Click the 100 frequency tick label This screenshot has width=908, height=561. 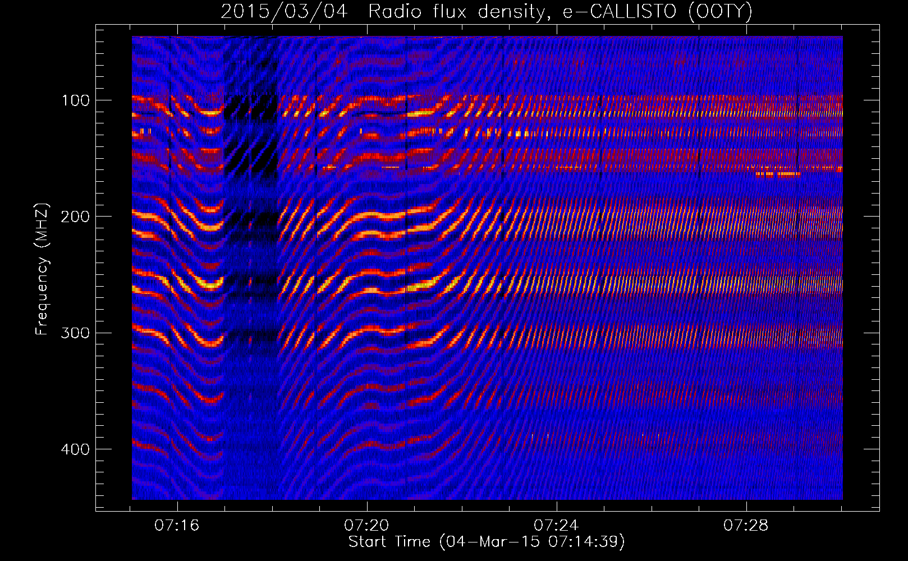coord(76,100)
